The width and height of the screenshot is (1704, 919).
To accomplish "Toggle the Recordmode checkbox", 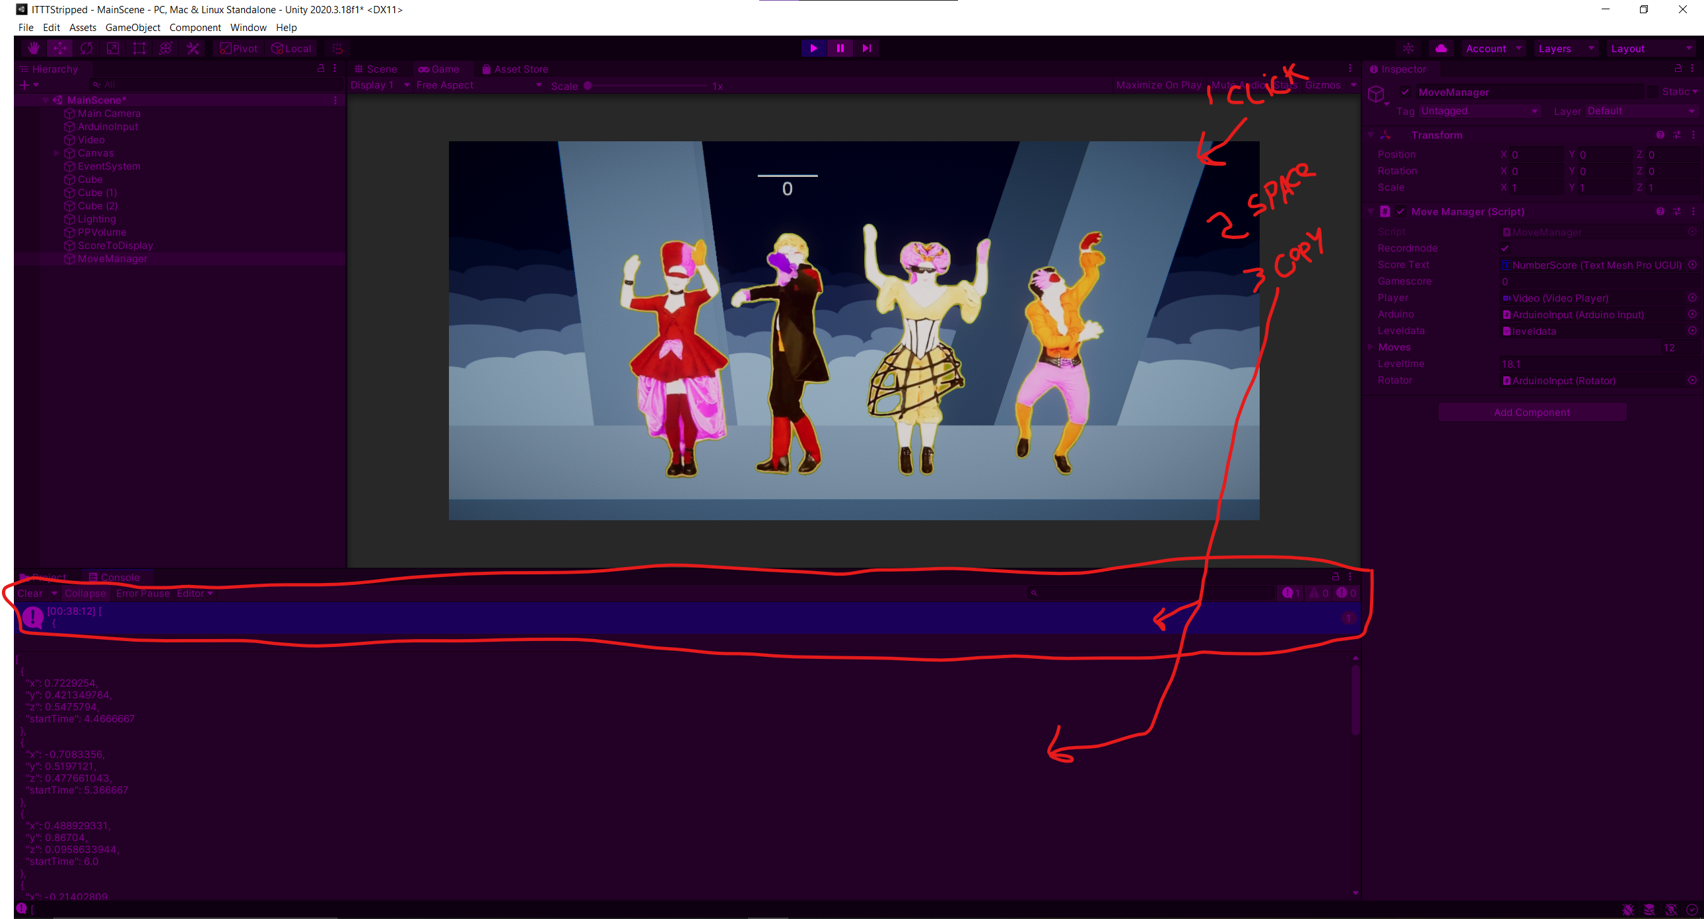I will point(1505,248).
